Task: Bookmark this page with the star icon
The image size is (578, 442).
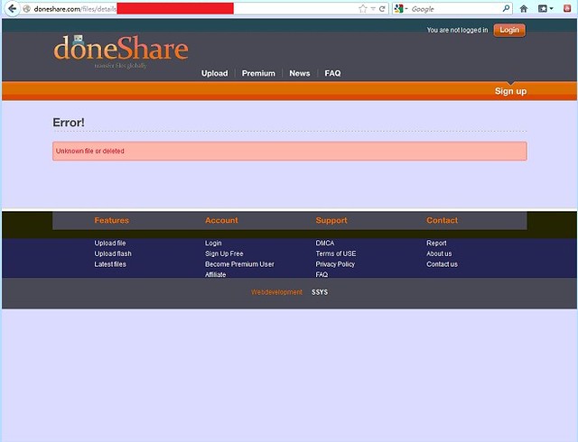Action: [x=362, y=8]
